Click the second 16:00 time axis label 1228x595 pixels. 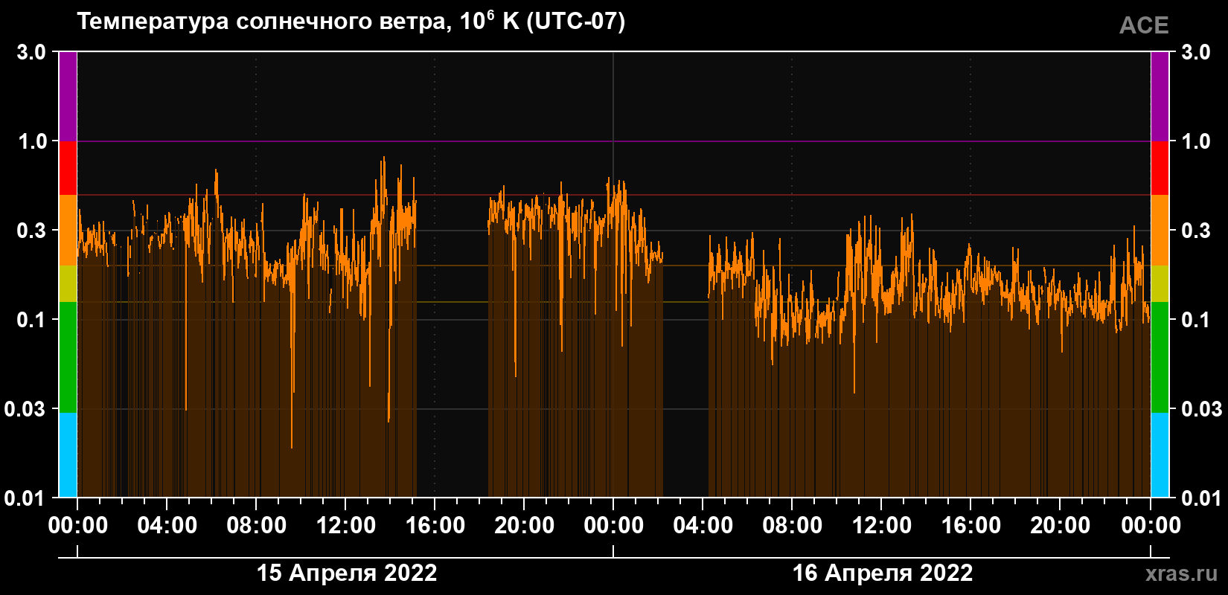click(971, 526)
